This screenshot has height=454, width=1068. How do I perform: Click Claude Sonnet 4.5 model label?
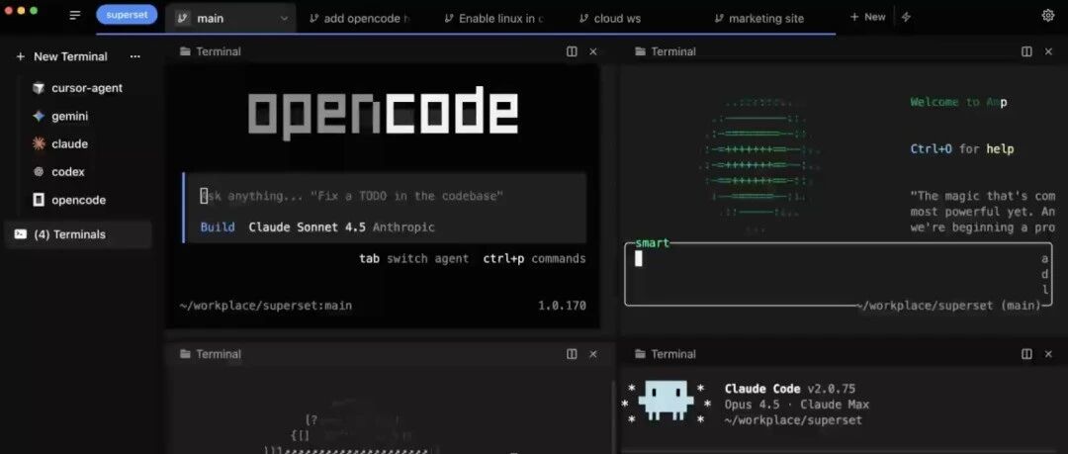[308, 227]
